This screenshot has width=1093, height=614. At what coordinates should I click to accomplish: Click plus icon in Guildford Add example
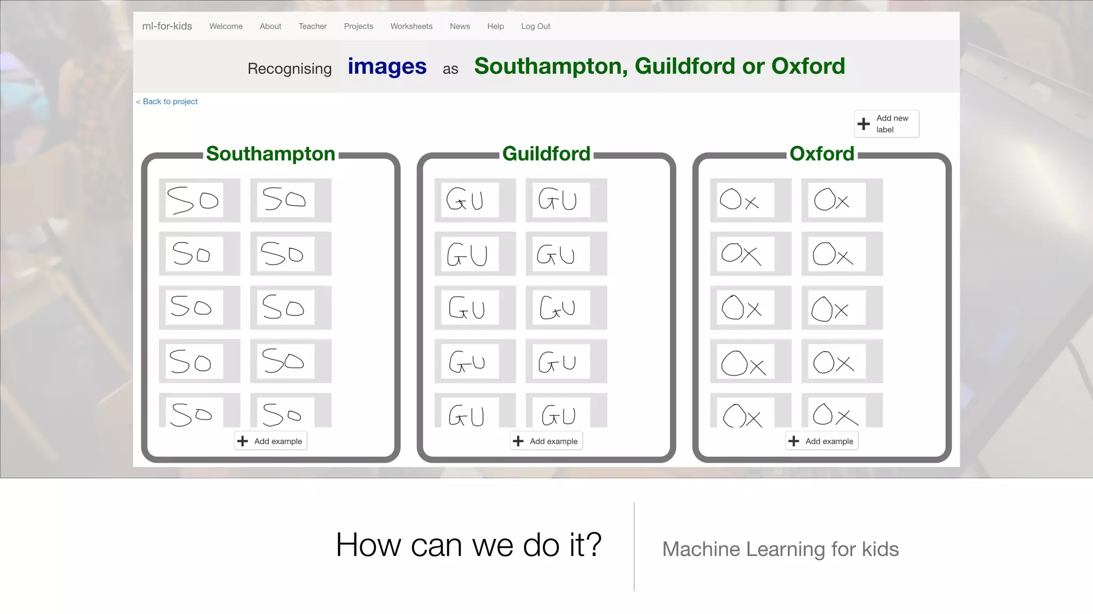pyautogui.click(x=518, y=441)
